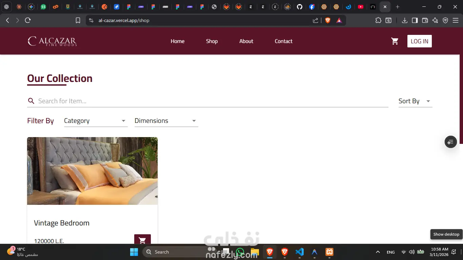This screenshot has width=463, height=260.
Task: Switch to the GitHub tab
Action: click(300, 7)
